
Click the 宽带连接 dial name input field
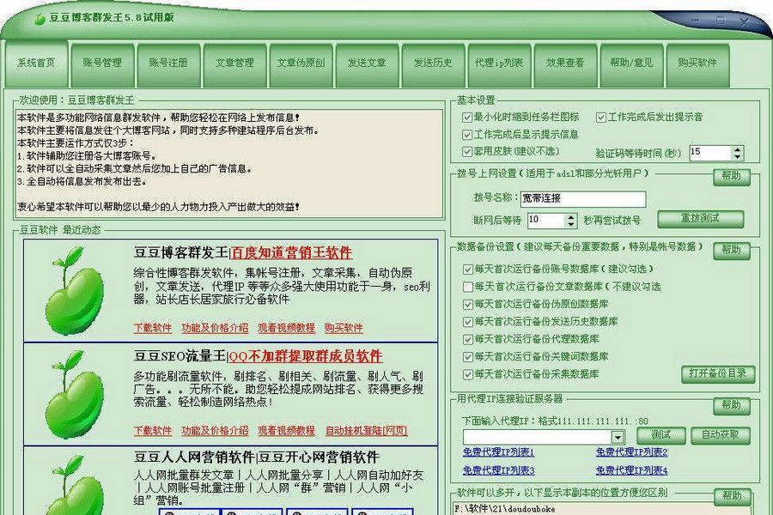584,198
